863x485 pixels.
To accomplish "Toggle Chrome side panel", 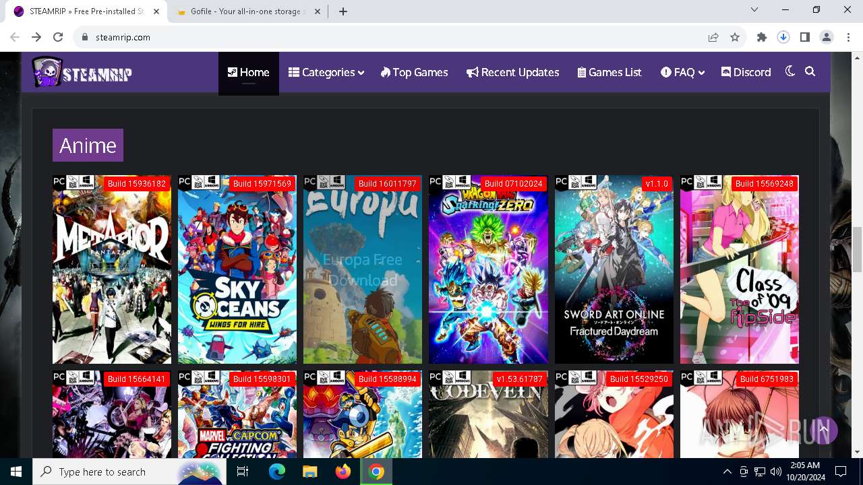I will point(805,37).
